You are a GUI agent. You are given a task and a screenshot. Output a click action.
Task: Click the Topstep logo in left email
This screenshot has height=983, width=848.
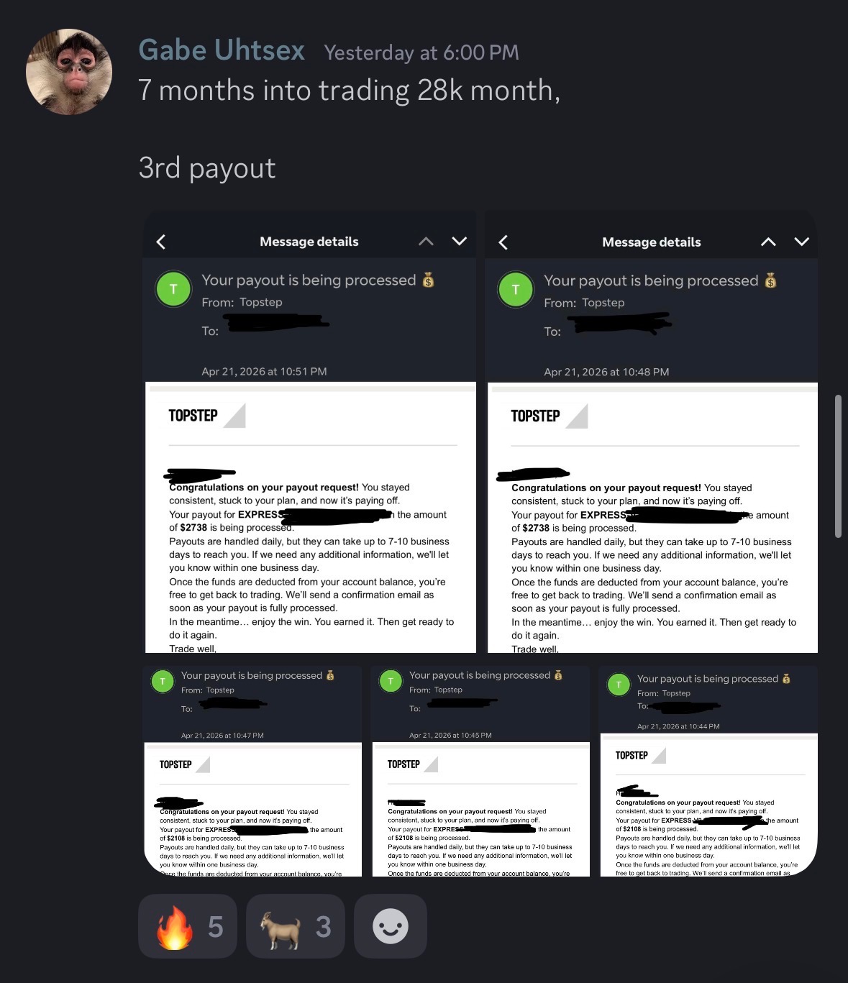pyautogui.click(x=207, y=416)
